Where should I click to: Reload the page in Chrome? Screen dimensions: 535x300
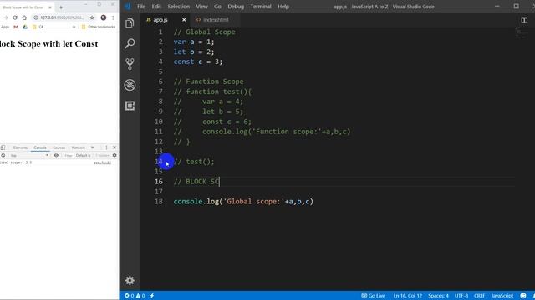point(15,17)
